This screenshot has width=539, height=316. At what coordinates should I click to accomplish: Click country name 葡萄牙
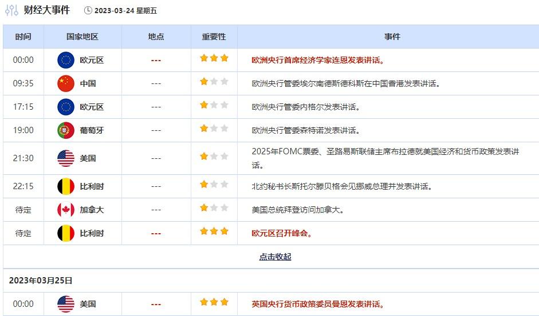pyautogui.click(x=92, y=130)
